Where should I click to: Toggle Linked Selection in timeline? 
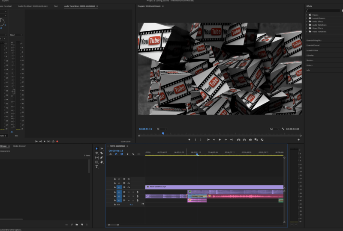122,154
